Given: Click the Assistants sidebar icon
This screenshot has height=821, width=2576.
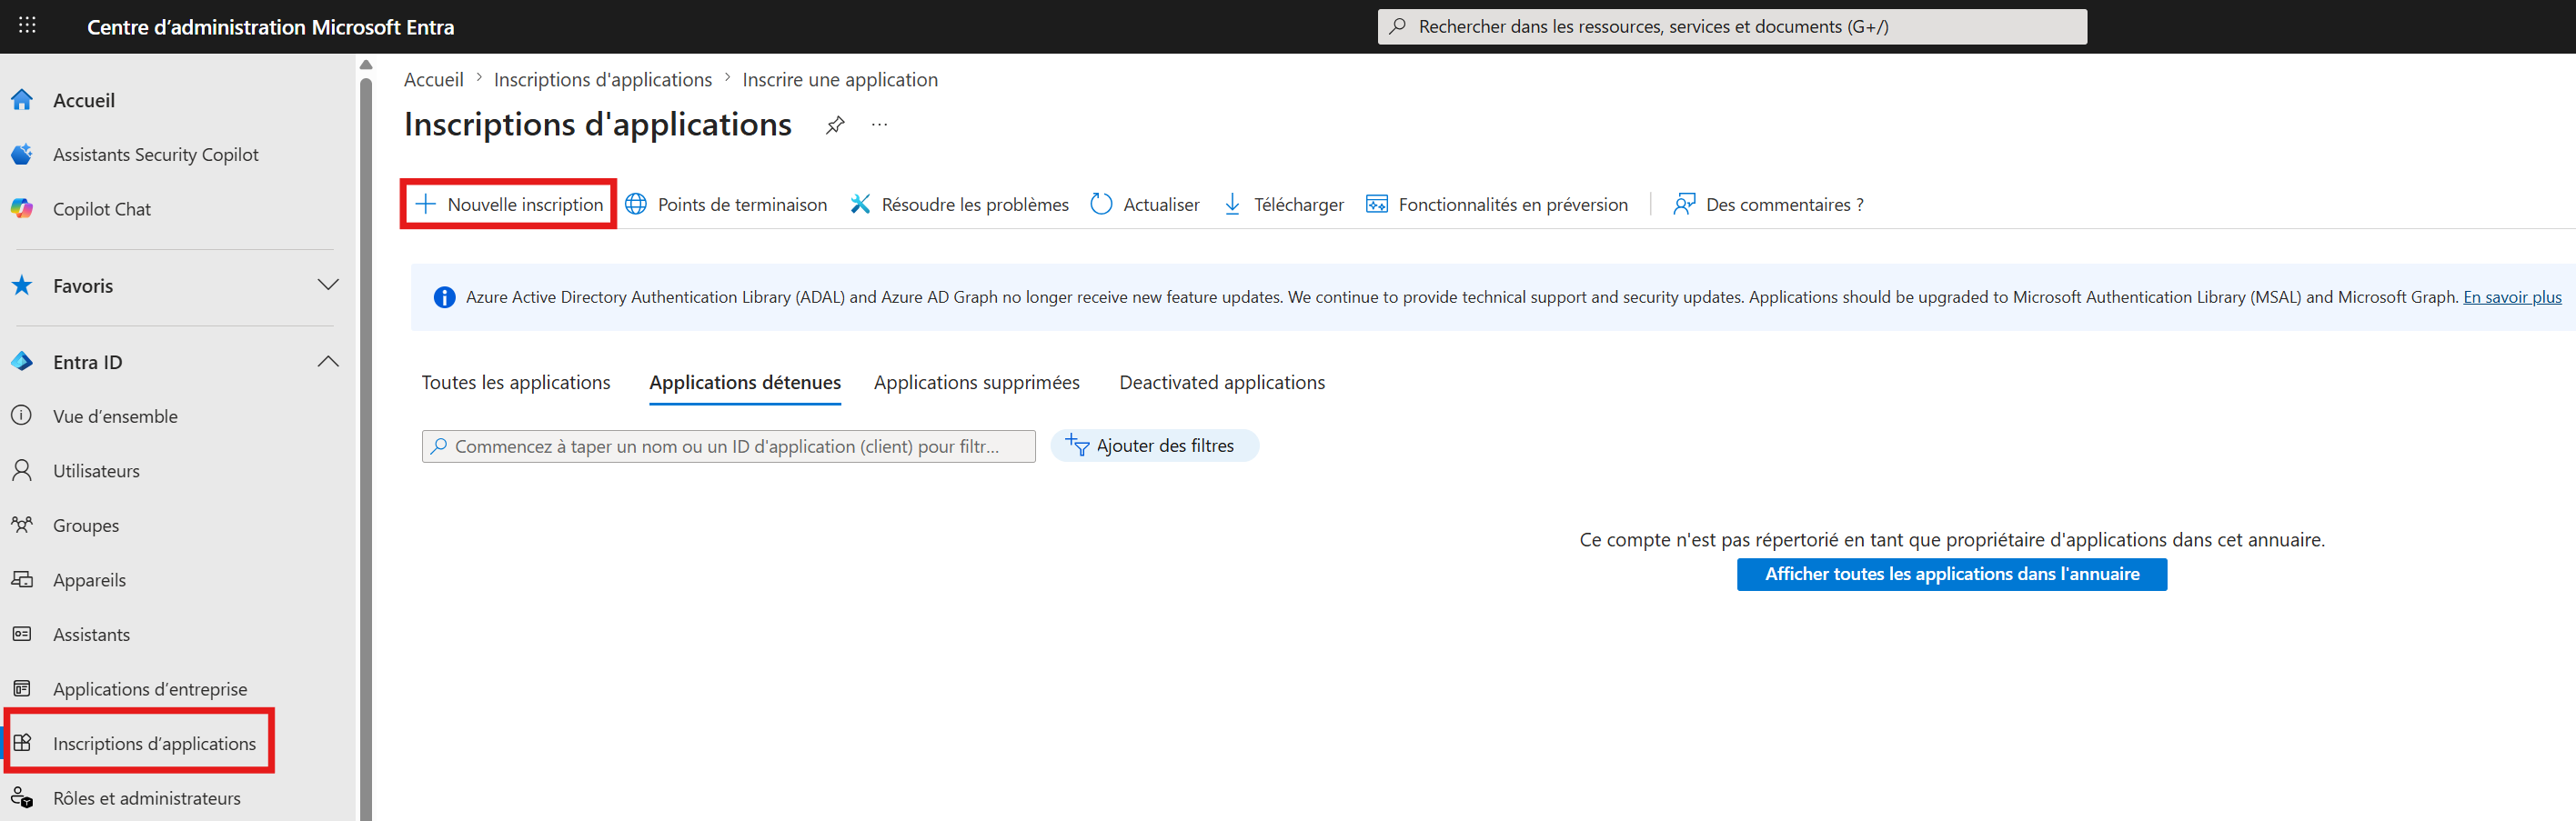Looking at the screenshot, I should 22,634.
